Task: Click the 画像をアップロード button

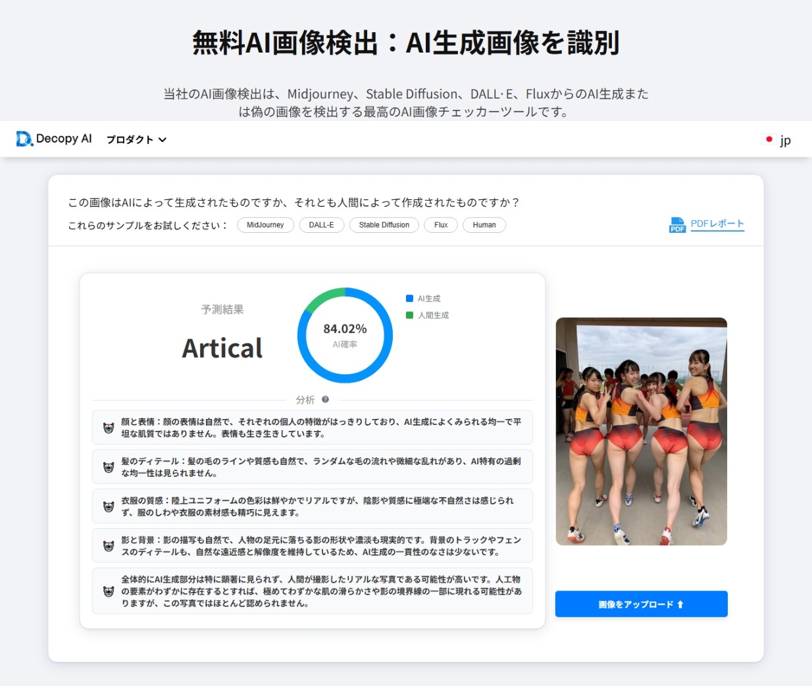Action: 642,604
